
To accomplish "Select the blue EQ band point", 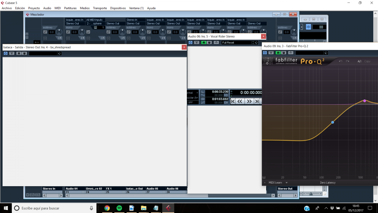I will 333,122.
